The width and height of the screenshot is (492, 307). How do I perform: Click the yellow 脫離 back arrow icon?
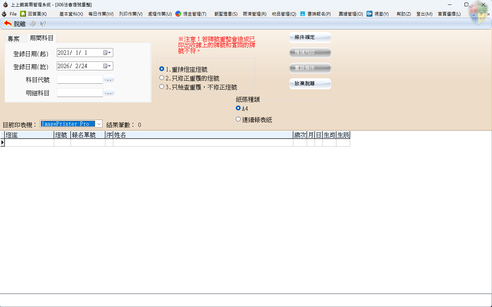coord(7,24)
